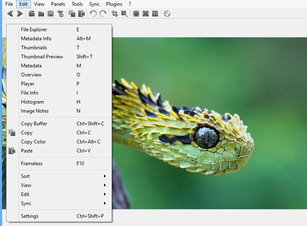Click the globe toolbar icon
Screen dimensions: 307x226
tap(167, 14)
